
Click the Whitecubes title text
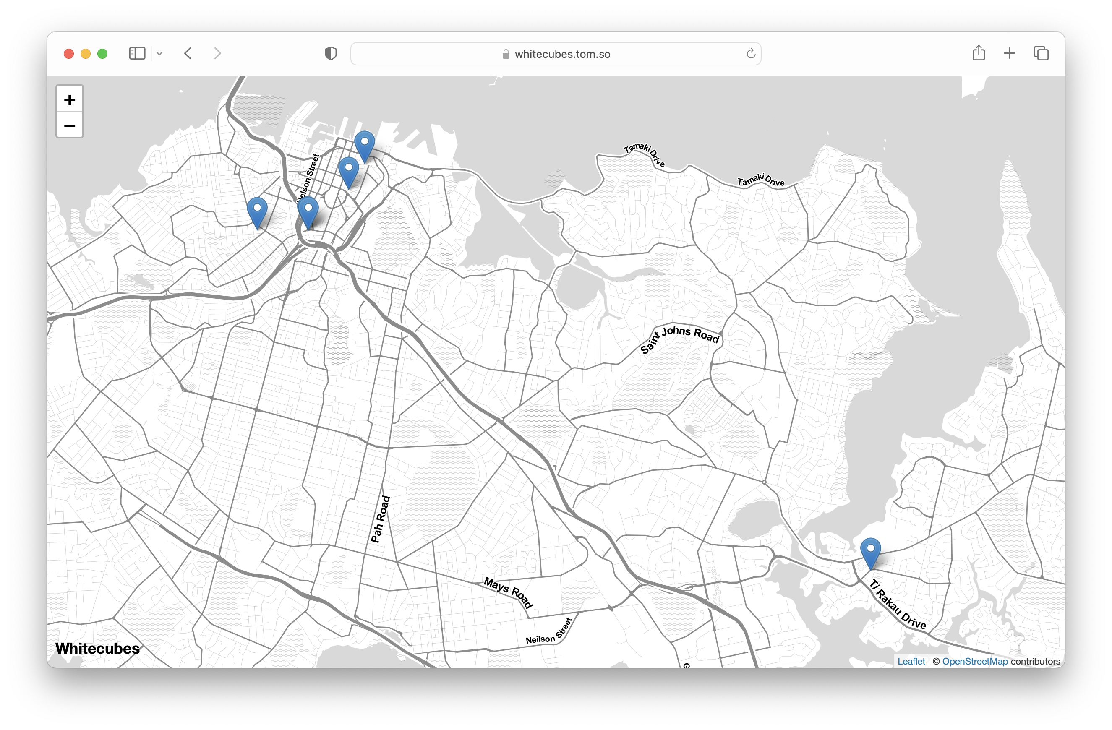click(x=97, y=648)
